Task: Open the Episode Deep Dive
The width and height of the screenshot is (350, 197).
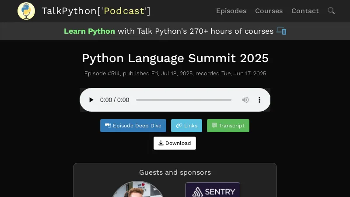Action: (133, 126)
